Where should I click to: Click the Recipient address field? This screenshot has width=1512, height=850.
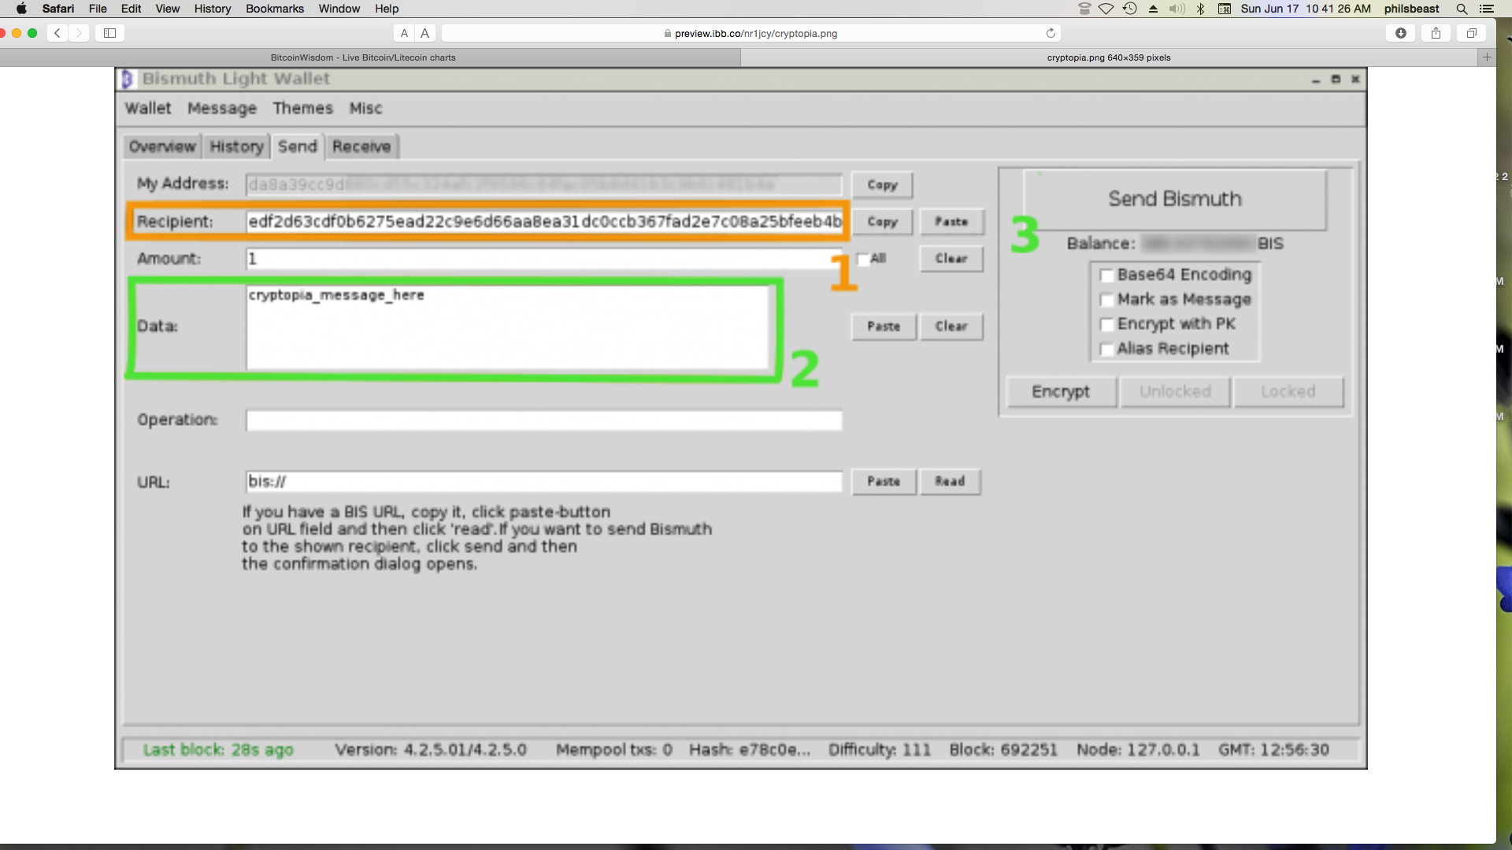[544, 222]
